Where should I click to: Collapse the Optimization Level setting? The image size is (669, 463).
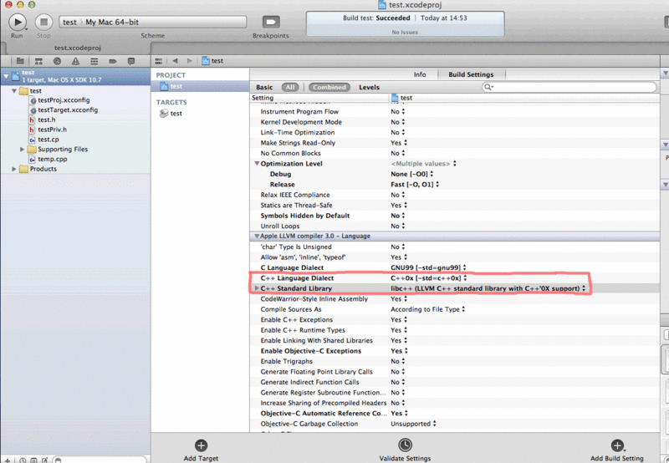(257, 163)
